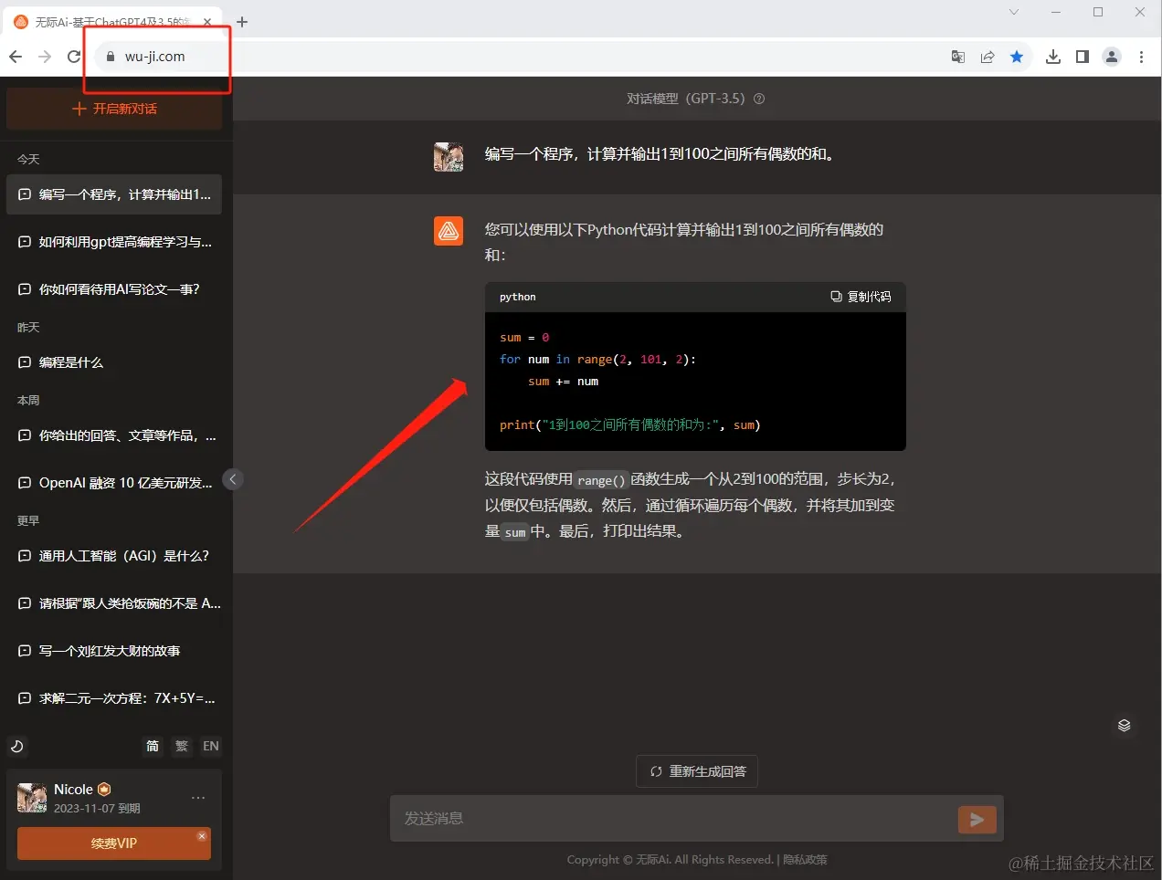Switch language to 简 simplified Chinese
Image resolution: width=1162 pixels, height=880 pixels.
tap(153, 746)
